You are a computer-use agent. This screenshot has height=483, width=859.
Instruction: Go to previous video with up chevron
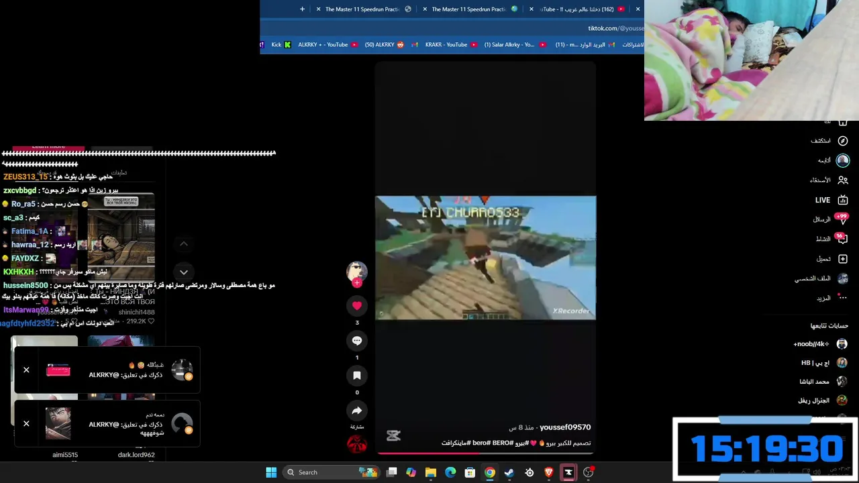click(x=184, y=244)
